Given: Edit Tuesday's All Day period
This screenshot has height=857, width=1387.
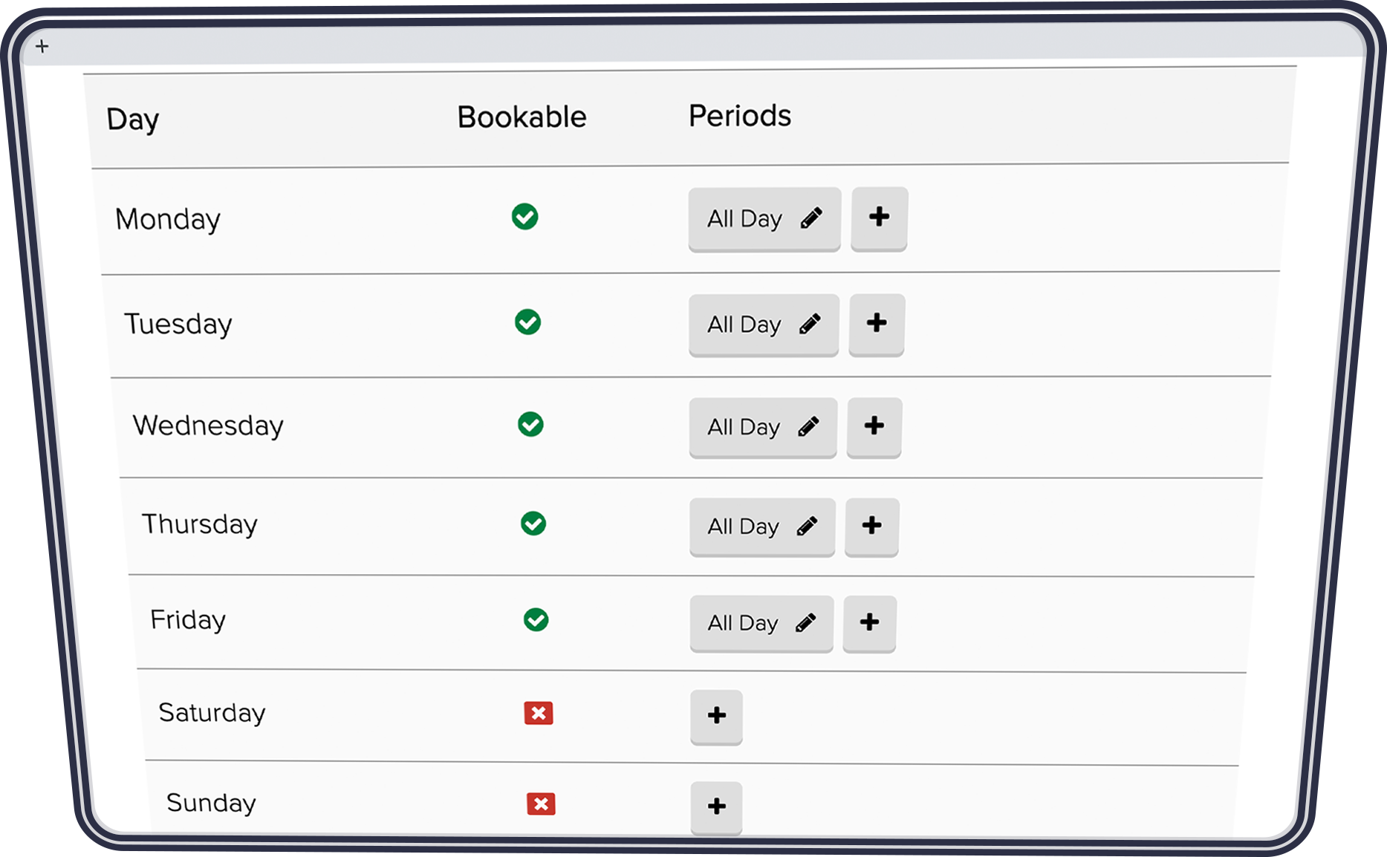Looking at the screenshot, I should 809,324.
